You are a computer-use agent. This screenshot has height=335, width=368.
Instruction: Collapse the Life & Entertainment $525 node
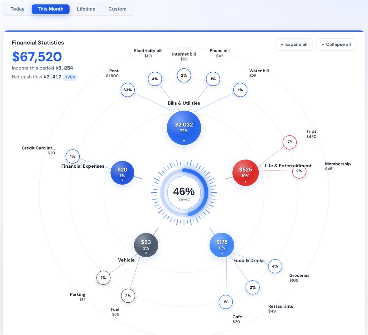246,173
